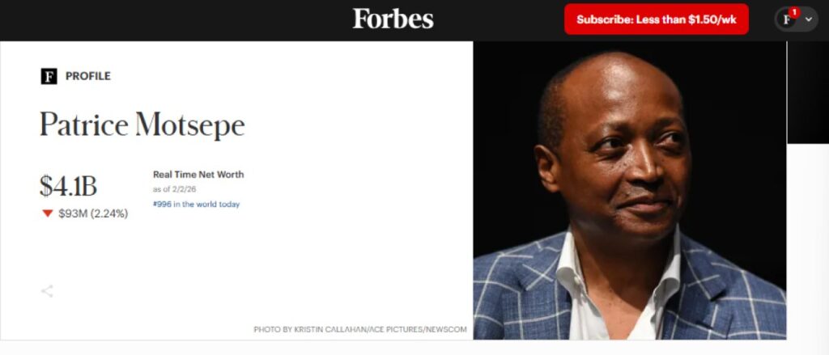This screenshot has height=355, width=829.
Task: Click the Forbes logo in the header
Action: (x=393, y=19)
